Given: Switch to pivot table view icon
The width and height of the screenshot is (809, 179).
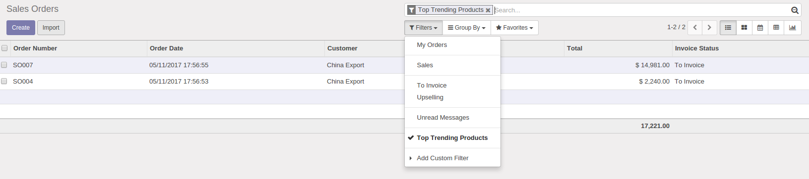Looking at the screenshot, I should tap(776, 28).
